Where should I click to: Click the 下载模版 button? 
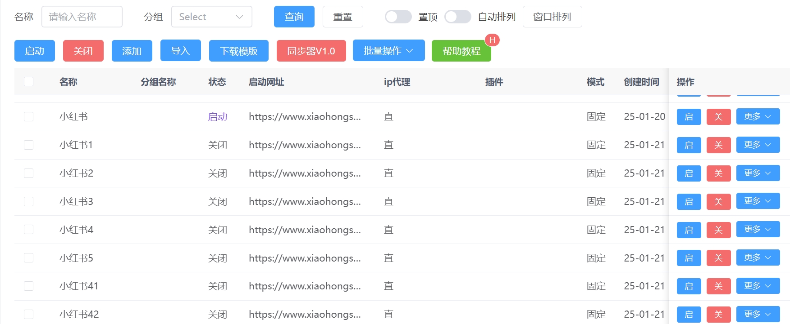coord(239,50)
